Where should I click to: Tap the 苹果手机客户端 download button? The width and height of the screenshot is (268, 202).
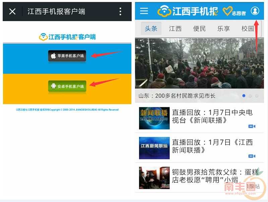67,56
